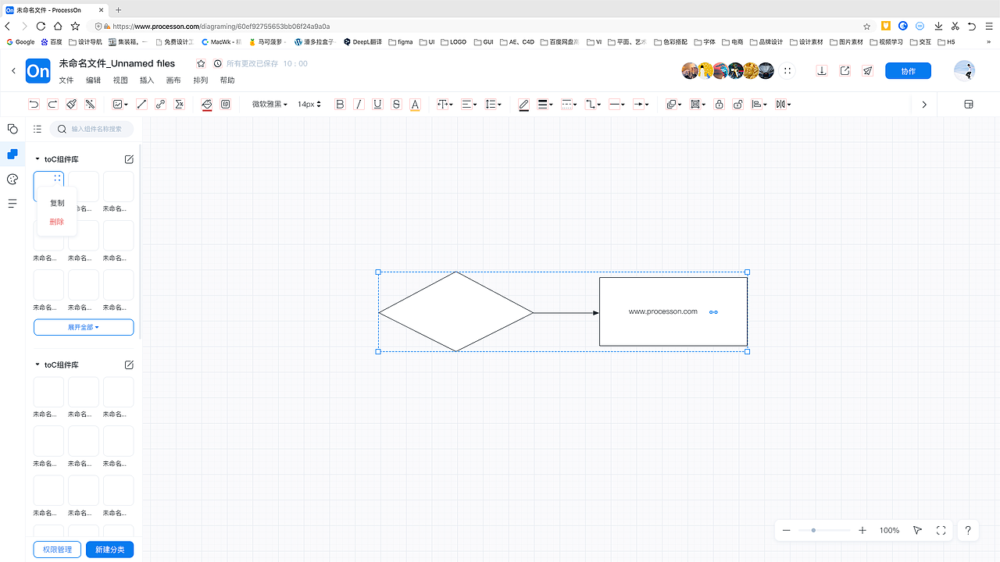Click the component list view icon
Viewport: 1000px width, 562px height.
tap(37, 129)
